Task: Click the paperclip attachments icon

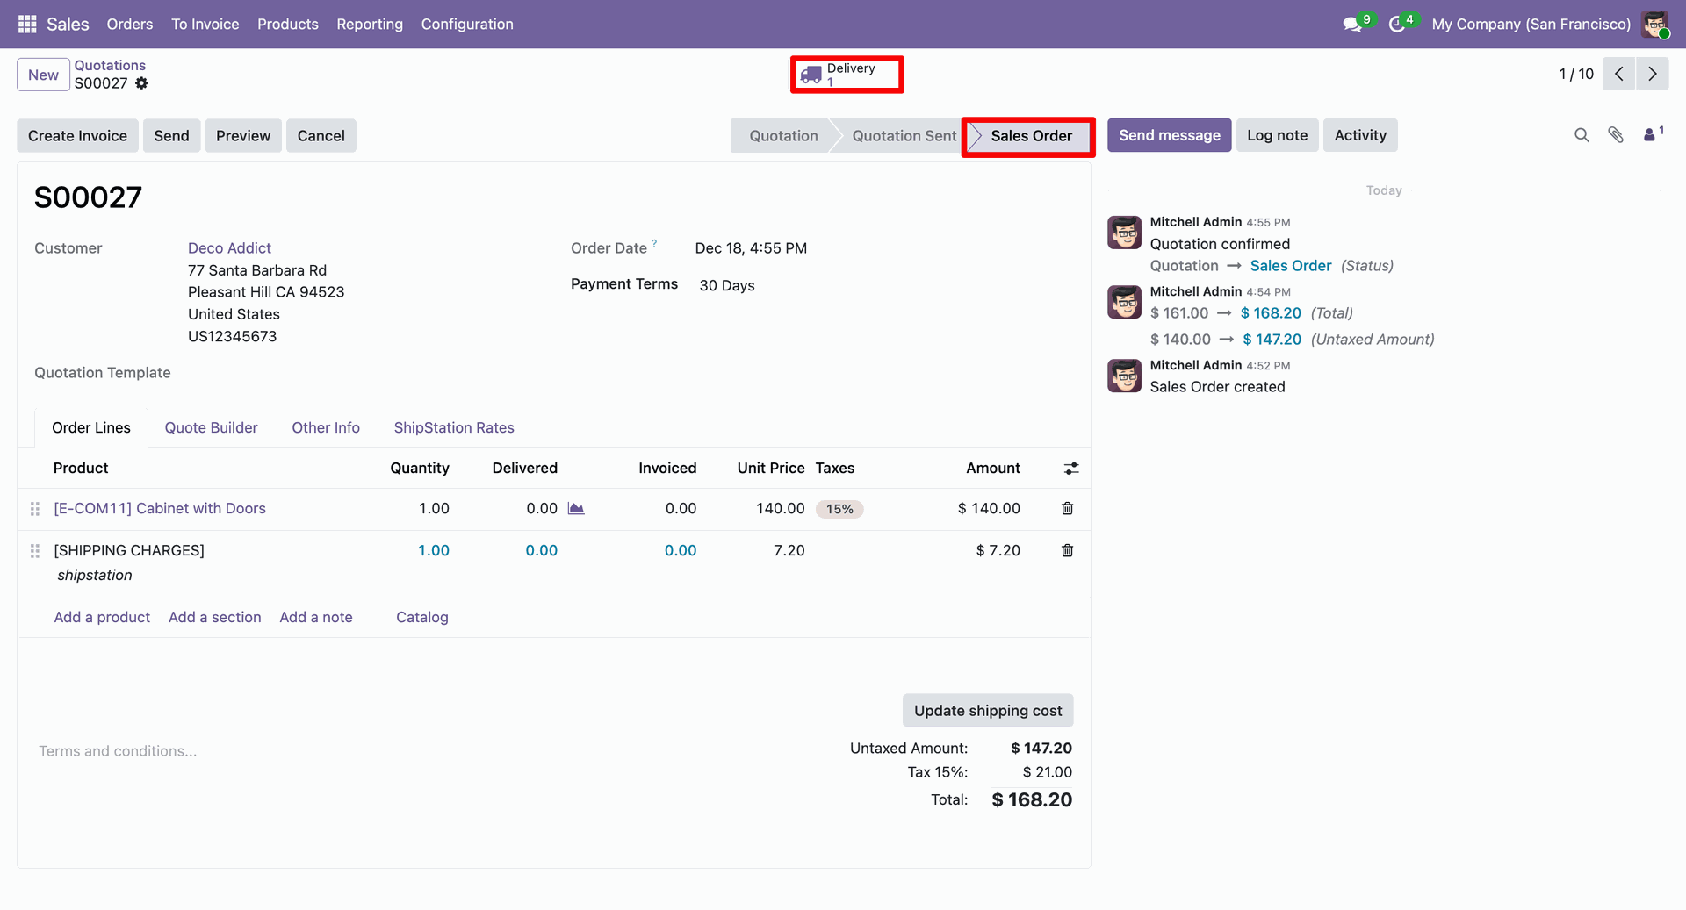Action: point(1616,135)
